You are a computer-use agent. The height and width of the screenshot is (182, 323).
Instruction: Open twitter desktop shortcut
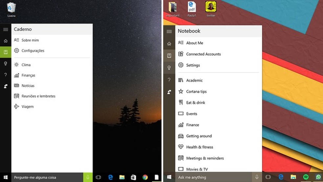[211, 9]
